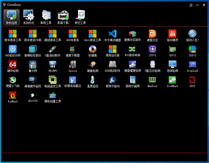Open ghost32
Screen dimensions: 209x163
pos(33,97)
